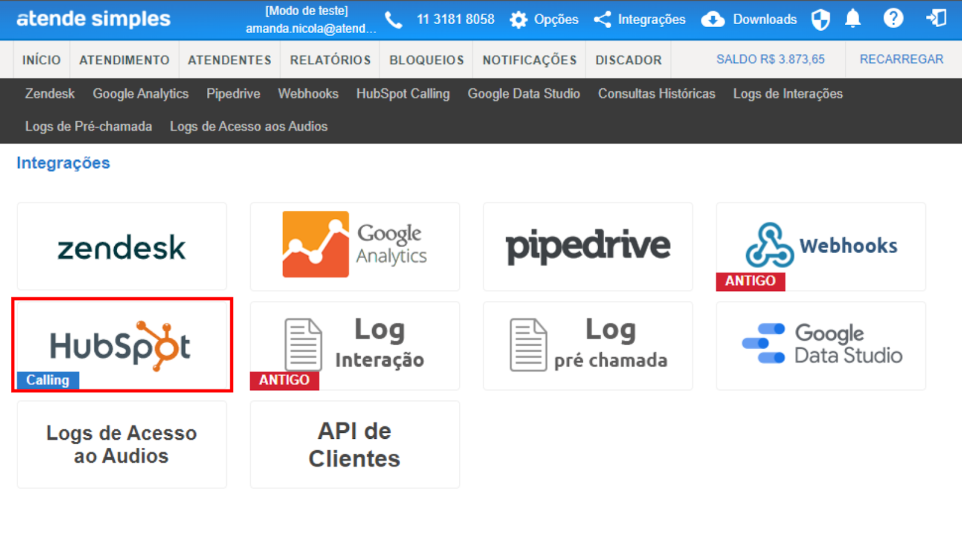
Task: Open the ATENDIMENTO menu
Action: pyautogui.click(x=124, y=60)
